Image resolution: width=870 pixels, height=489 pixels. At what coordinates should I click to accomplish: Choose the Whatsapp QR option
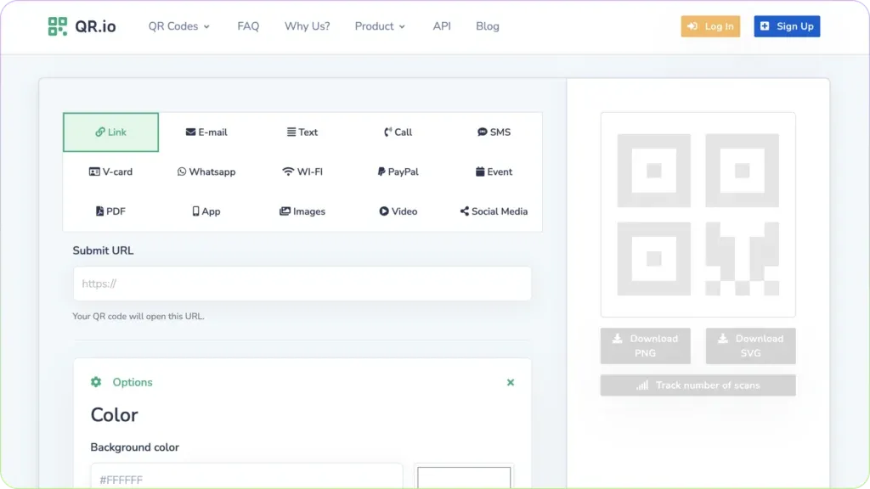[206, 171]
